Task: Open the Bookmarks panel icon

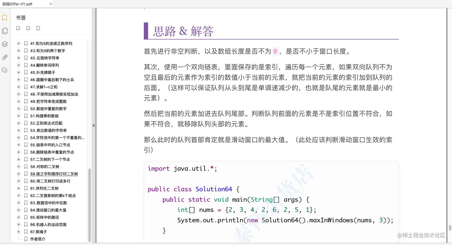Action: coord(5,18)
